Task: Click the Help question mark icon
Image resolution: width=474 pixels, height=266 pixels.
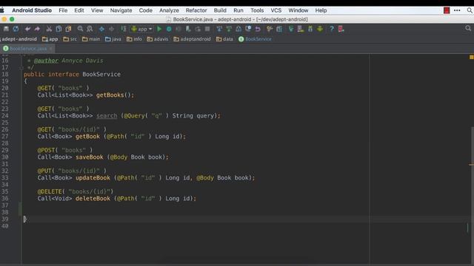Action: (332, 29)
